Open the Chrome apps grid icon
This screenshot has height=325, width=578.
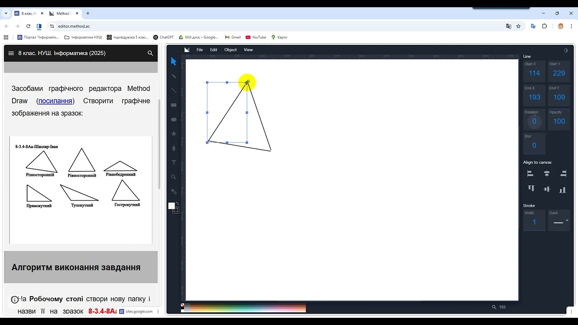pyautogui.click(x=6, y=37)
